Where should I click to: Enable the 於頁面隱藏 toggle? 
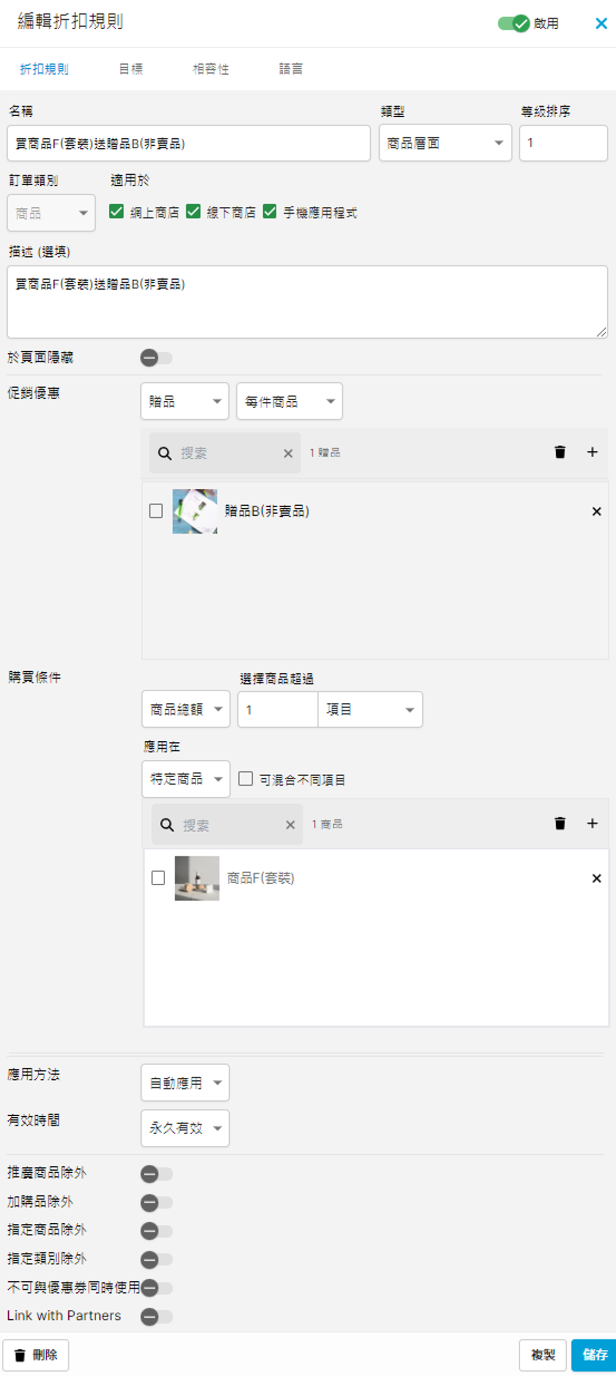click(156, 357)
